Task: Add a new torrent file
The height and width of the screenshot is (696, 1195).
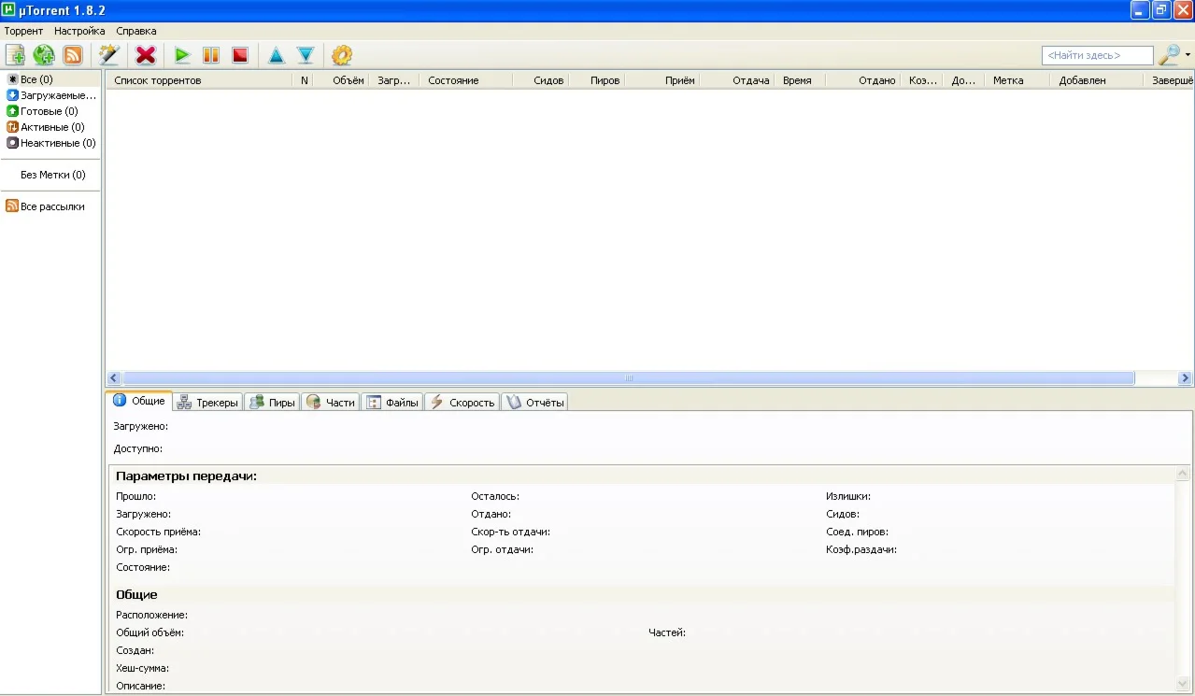Action: click(x=15, y=54)
